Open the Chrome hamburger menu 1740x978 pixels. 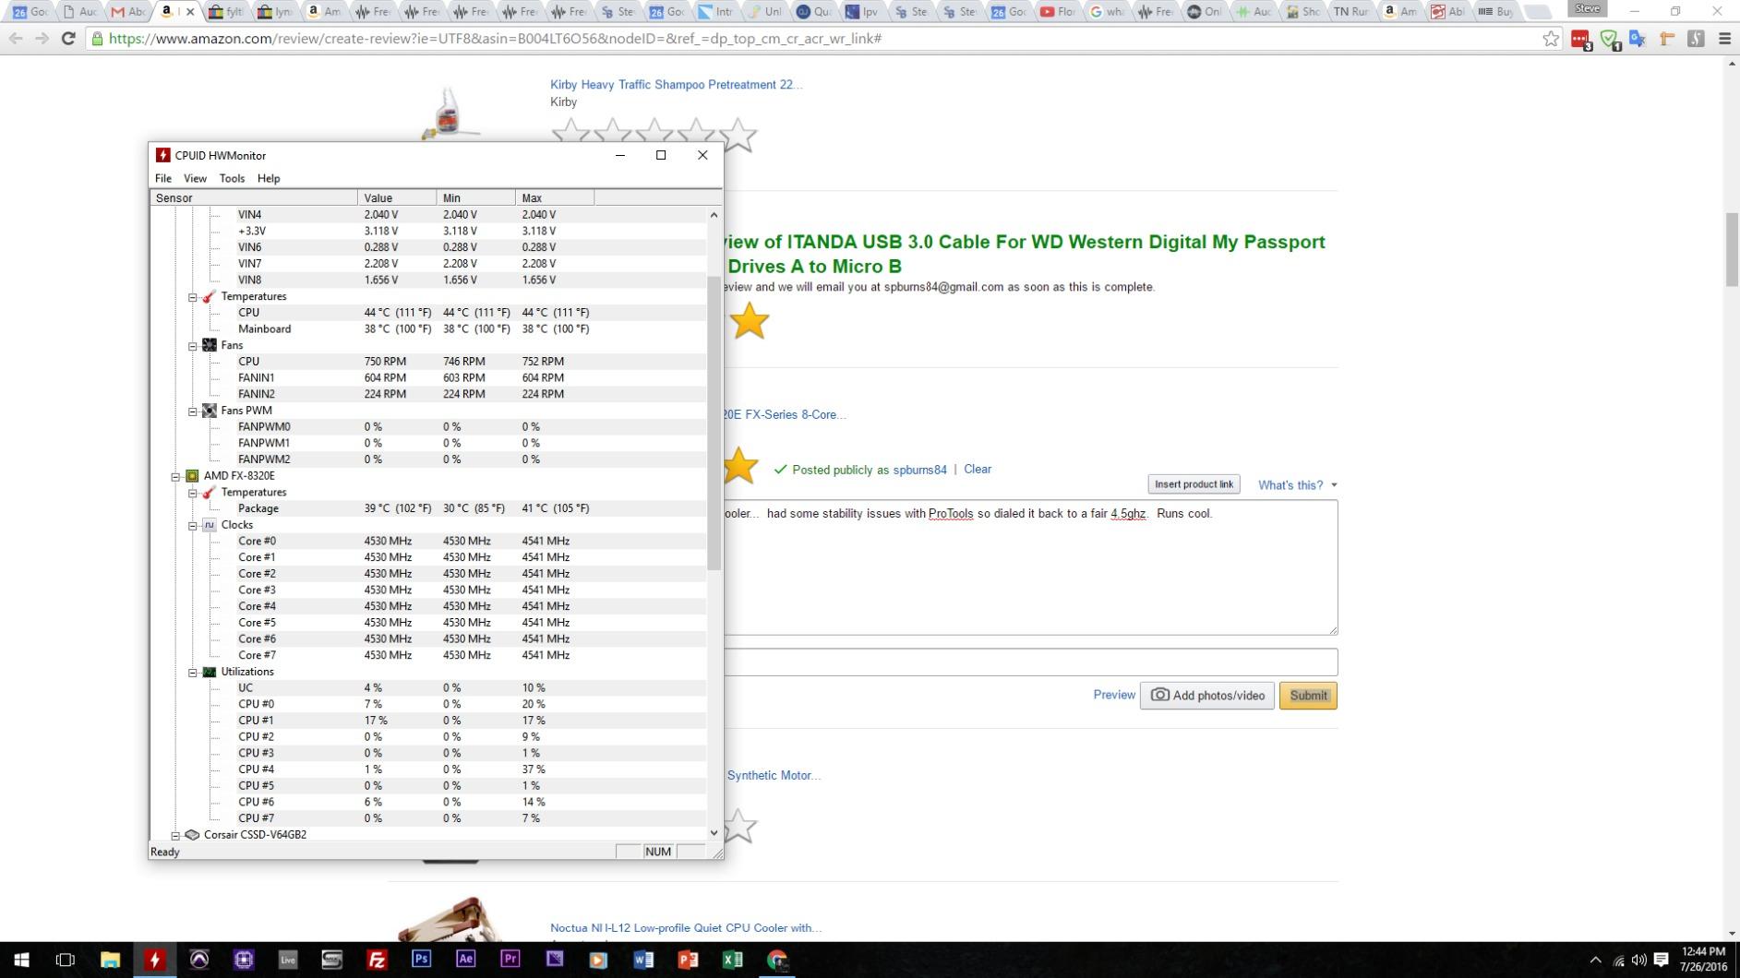[1724, 39]
